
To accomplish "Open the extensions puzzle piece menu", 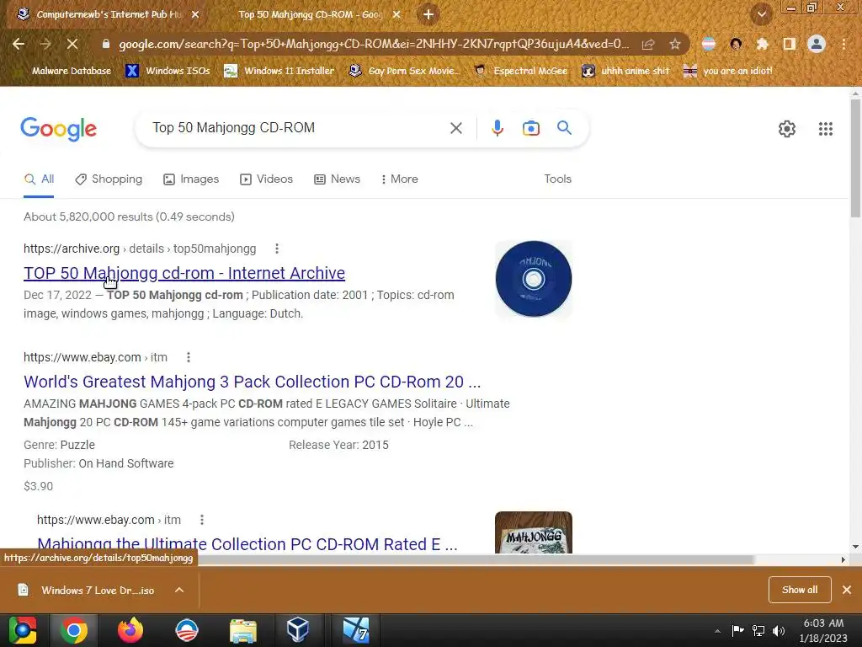I will [x=762, y=44].
